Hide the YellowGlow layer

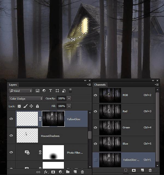pyautogui.click(x=11, y=119)
